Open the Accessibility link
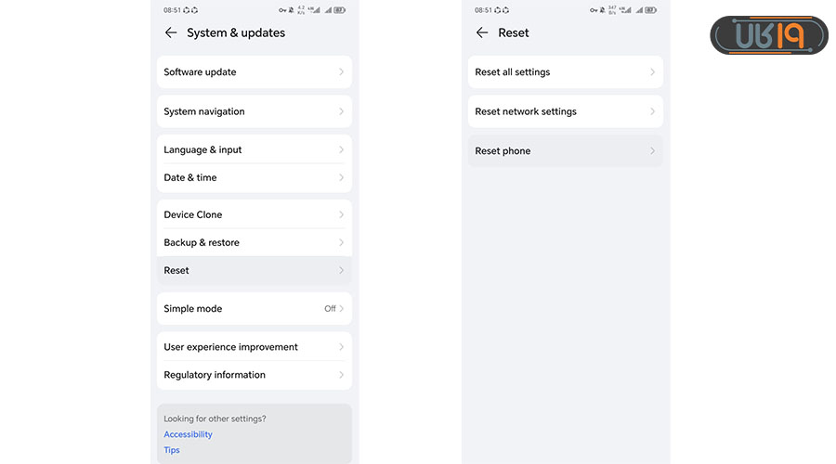This screenshot has width=836, height=464. pyautogui.click(x=188, y=434)
